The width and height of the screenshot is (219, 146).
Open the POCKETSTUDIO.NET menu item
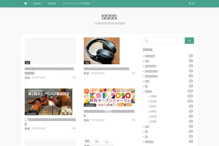click(76, 4)
